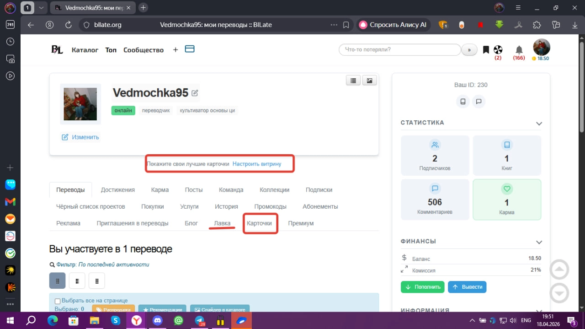
Task: Click the card icon beside plus sign
Action: pyautogui.click(x=190, y=49)
